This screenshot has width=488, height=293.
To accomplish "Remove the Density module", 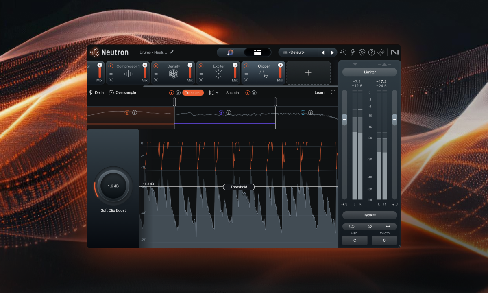I will point(156,80).
